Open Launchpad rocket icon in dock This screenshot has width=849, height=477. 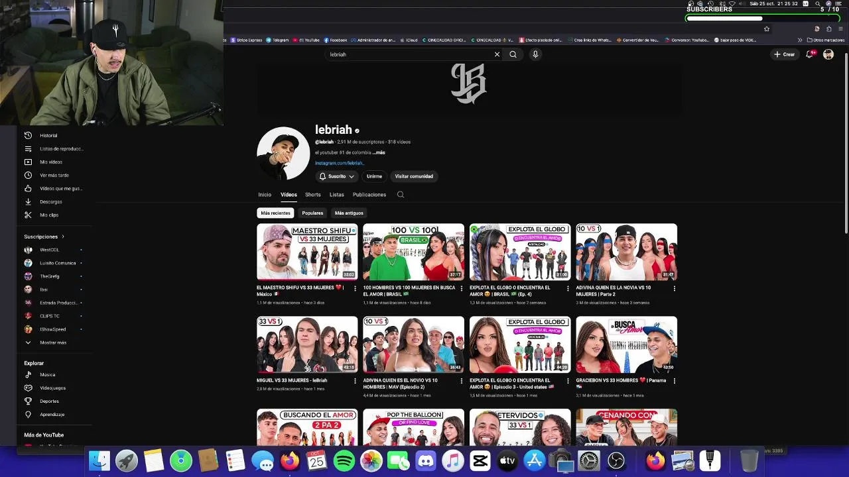coord(127,460)
